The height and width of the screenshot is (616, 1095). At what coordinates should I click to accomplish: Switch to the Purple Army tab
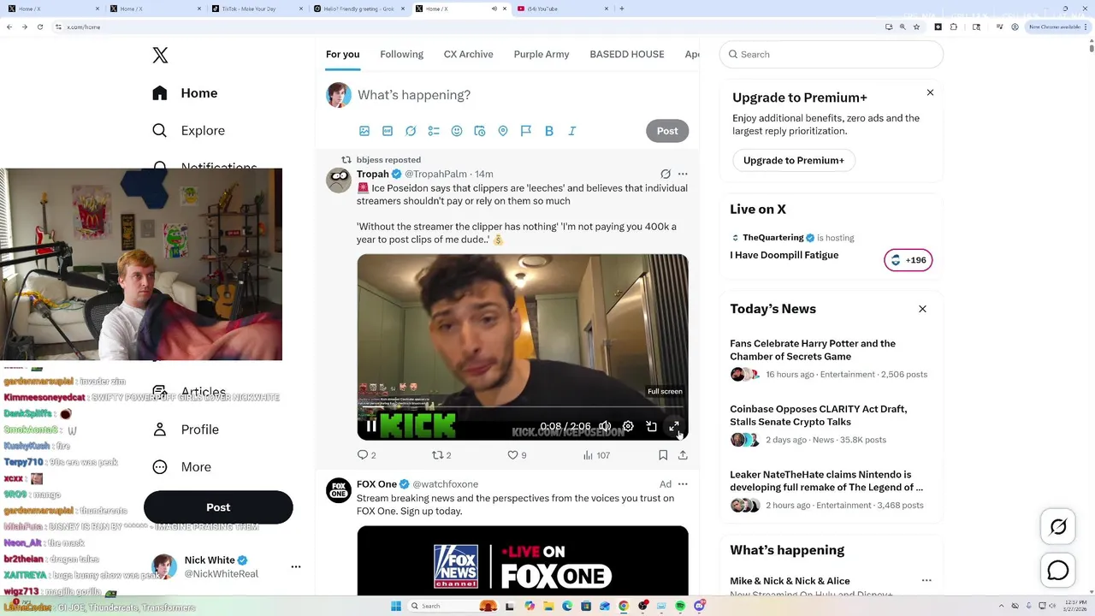pos(541,54)
